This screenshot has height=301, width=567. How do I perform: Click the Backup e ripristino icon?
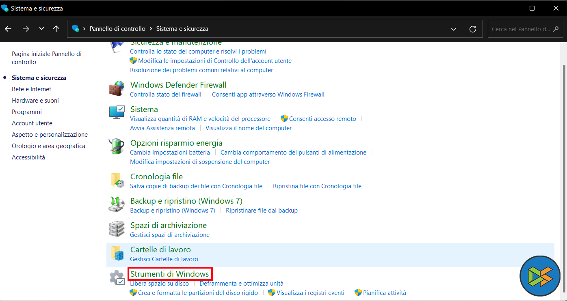coord(117,204)
